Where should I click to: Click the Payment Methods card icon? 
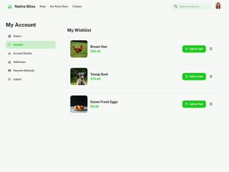[x=9, y=70]
